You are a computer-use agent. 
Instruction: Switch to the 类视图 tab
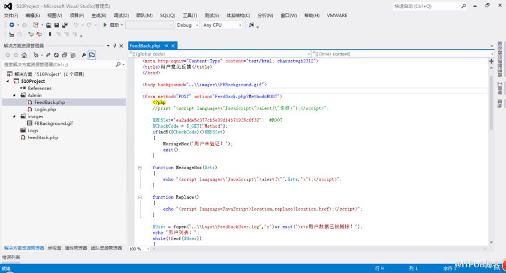[54, 248]
